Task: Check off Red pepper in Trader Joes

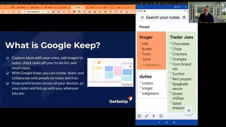Action: pyautogui.click(x=171, y=78)
